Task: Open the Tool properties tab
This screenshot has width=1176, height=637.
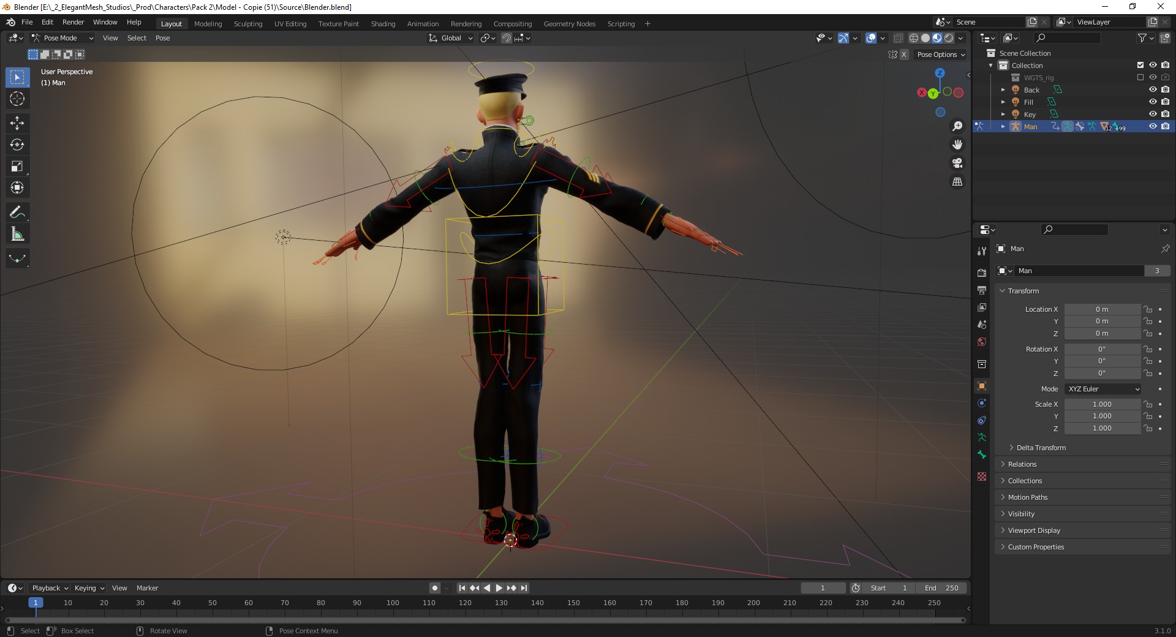Action: point(982,251)
